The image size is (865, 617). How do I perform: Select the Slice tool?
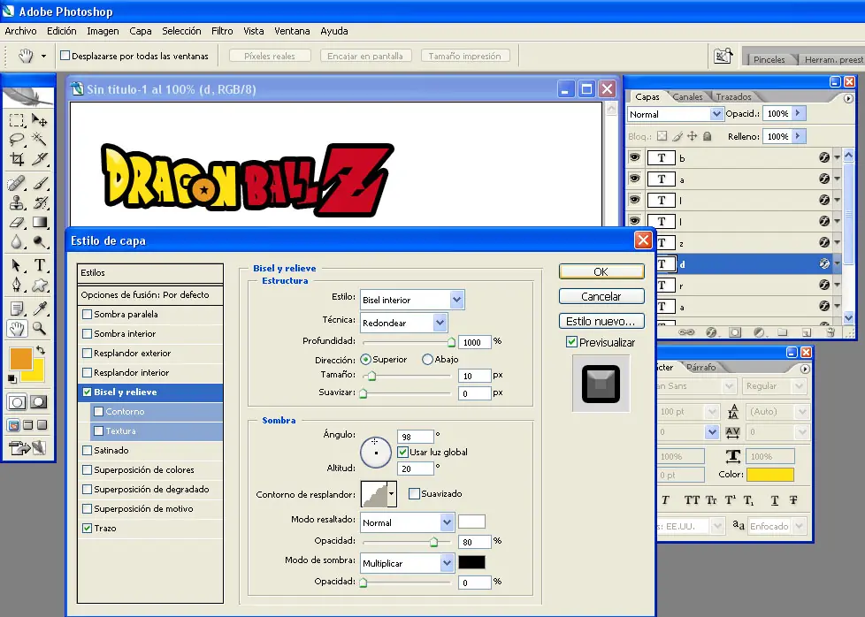[39, 159]
